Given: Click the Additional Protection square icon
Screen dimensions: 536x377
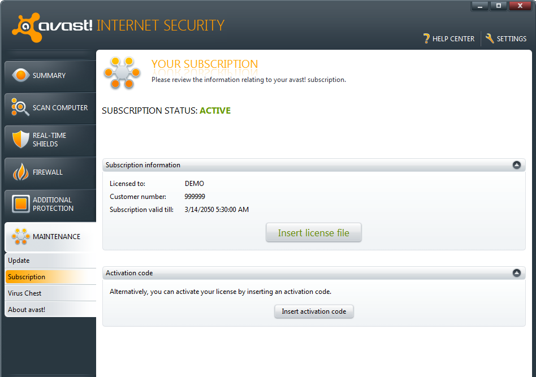Looking at the screenshot, I should (21, 203).
